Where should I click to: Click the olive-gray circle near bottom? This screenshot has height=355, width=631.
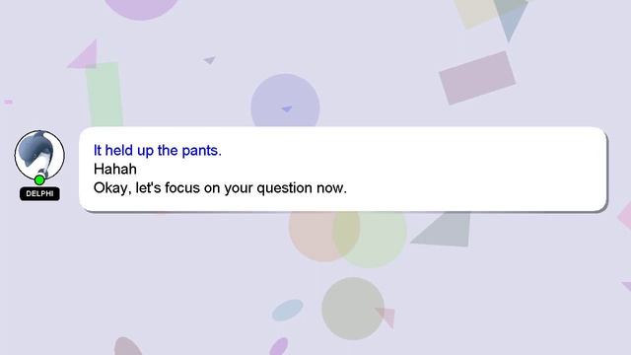click(x=353, y=309)
